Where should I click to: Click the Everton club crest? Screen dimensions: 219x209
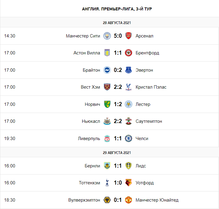pos(128,70)
